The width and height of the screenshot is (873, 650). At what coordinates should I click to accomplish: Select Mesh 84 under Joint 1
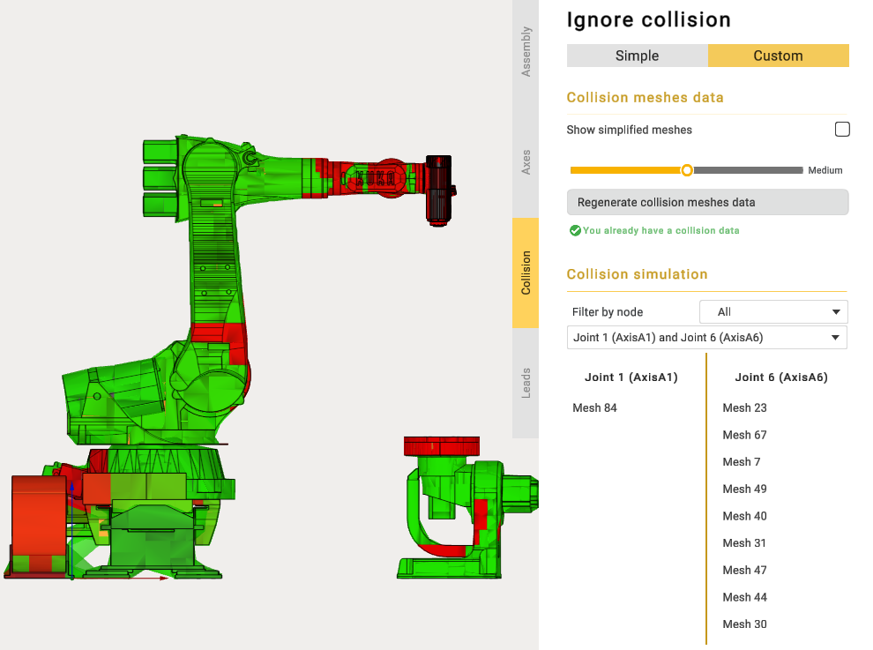point(594,407)
